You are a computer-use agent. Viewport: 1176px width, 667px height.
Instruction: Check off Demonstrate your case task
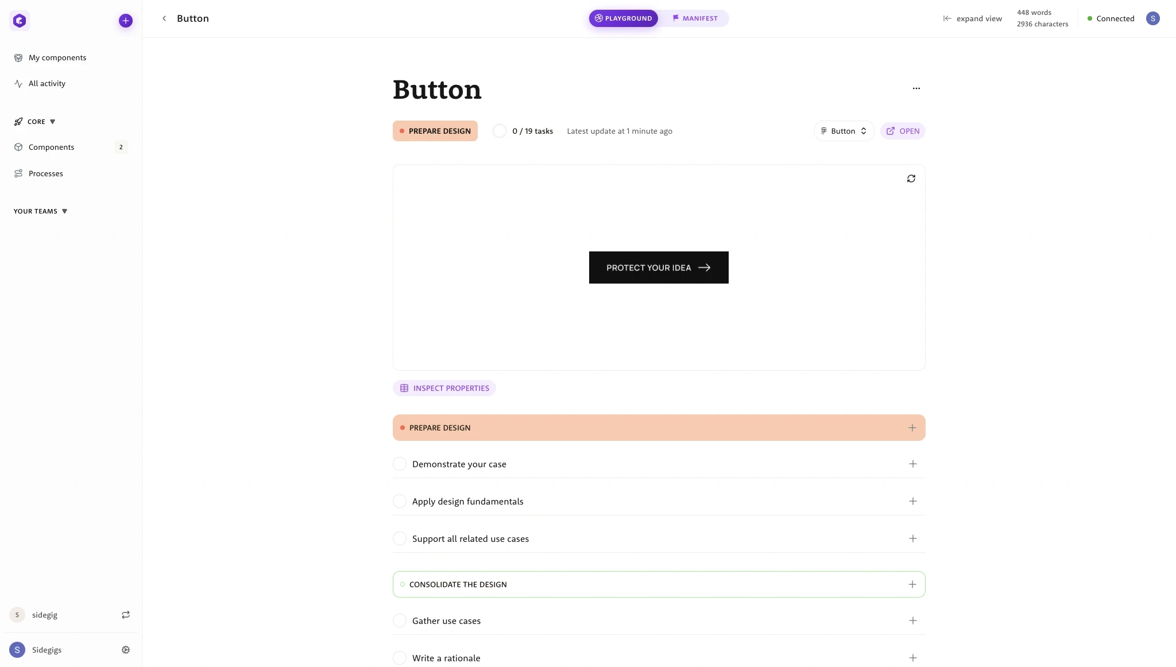[400, 464]
